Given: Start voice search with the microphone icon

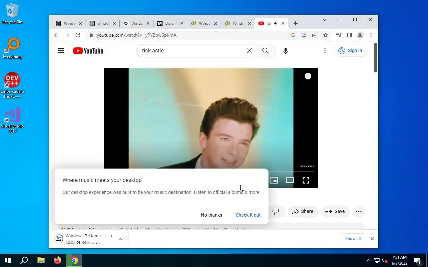Looking at the screenshot, I should 285,51.
